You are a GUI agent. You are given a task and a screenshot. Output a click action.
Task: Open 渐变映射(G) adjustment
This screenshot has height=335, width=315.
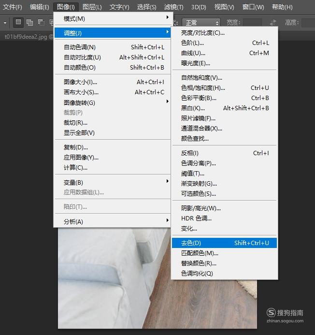[x=224, y=184]
